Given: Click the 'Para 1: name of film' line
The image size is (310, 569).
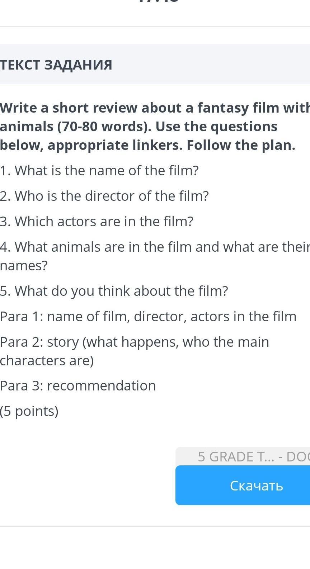Looking at the screenshot, I should tap(148, 317).
